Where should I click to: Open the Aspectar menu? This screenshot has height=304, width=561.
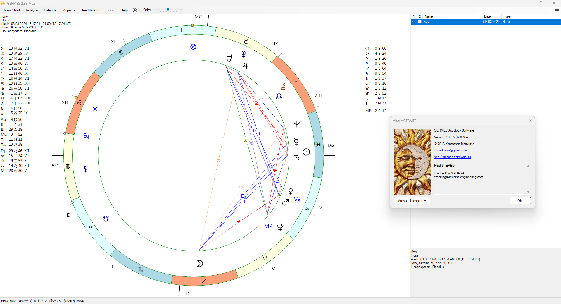pos(70,10)
